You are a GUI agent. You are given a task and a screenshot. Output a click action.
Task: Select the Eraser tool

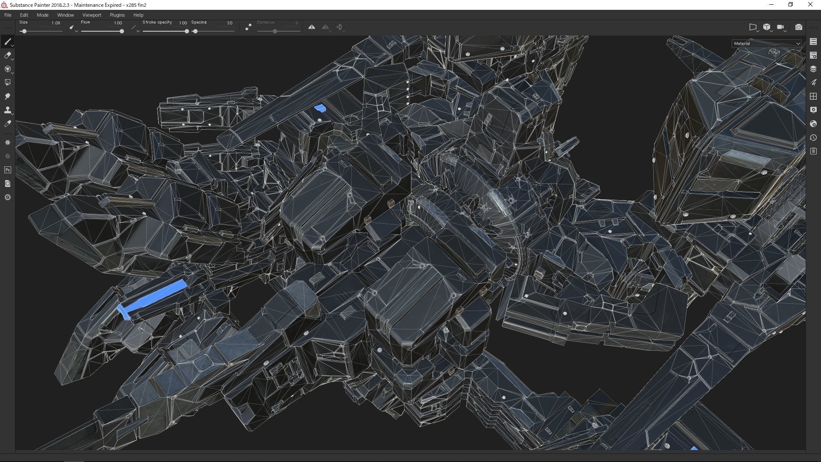pos(7,55)
